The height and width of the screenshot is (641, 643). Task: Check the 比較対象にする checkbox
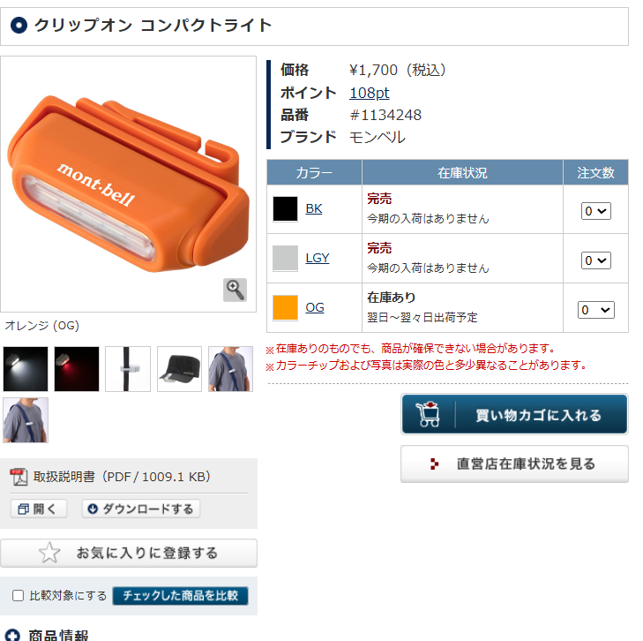(18, 595)
